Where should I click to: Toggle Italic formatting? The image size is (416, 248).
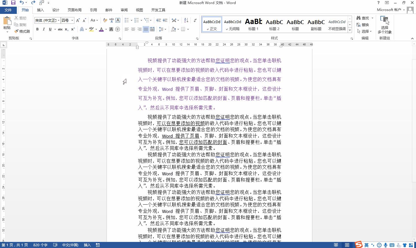tap(44, 29)
